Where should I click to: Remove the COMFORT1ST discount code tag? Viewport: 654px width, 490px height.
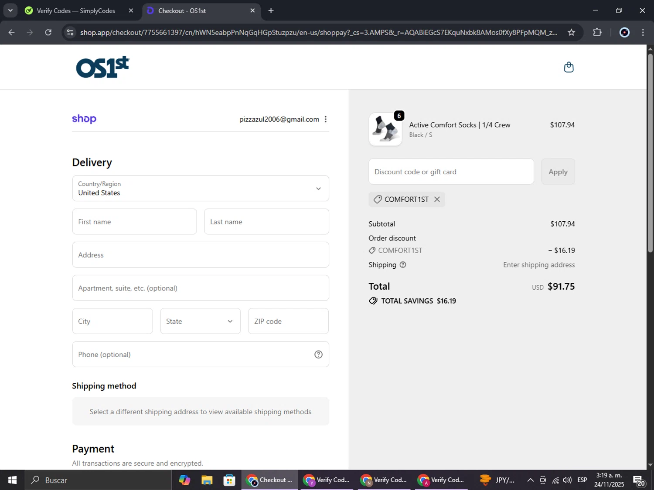click(437, 199)
